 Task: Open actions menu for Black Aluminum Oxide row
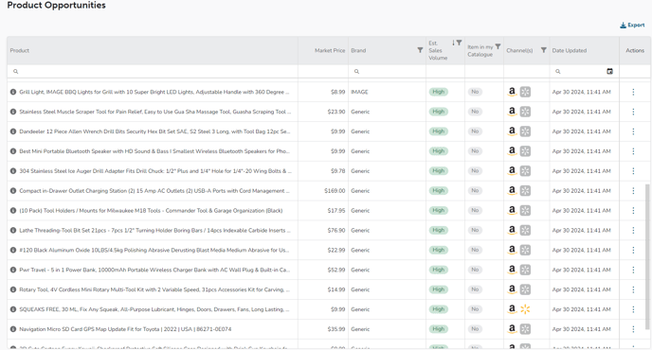(x=633, y=250)
